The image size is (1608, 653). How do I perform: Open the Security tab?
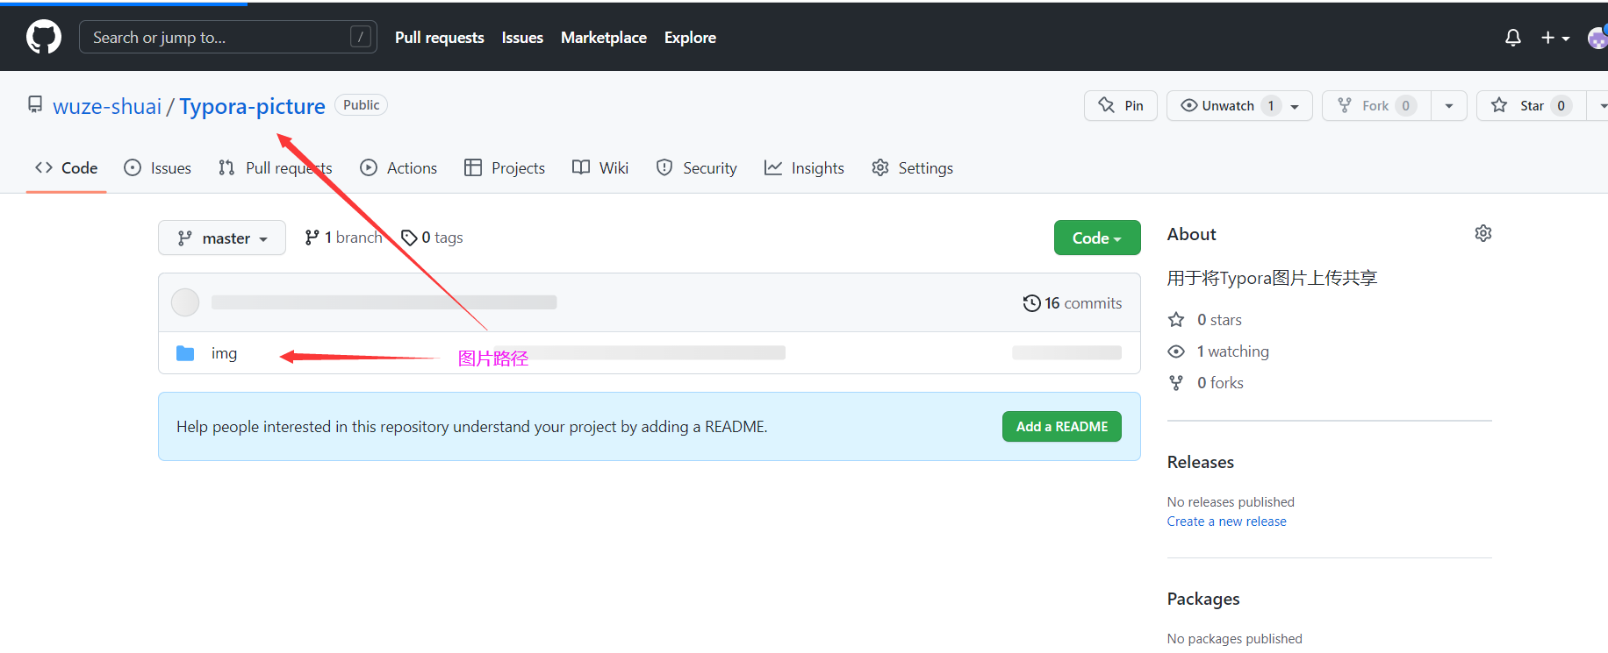point(697,167)
